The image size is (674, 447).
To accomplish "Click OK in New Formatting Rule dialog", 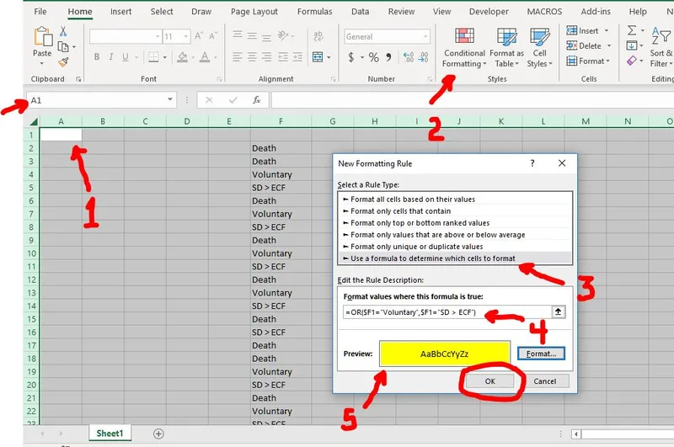I will click(490, 380).
